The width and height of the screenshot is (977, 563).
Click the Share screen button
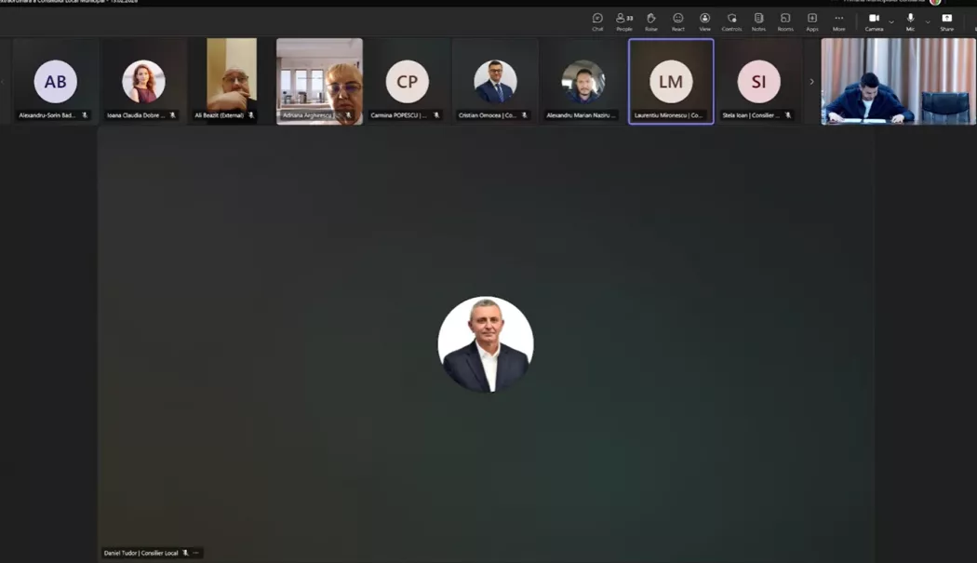946,21
